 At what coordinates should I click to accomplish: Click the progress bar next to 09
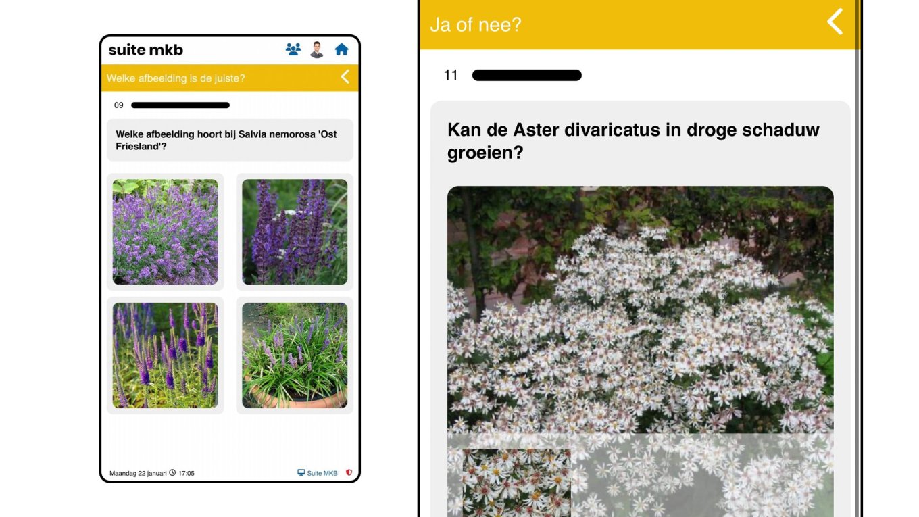pos(179,105)
